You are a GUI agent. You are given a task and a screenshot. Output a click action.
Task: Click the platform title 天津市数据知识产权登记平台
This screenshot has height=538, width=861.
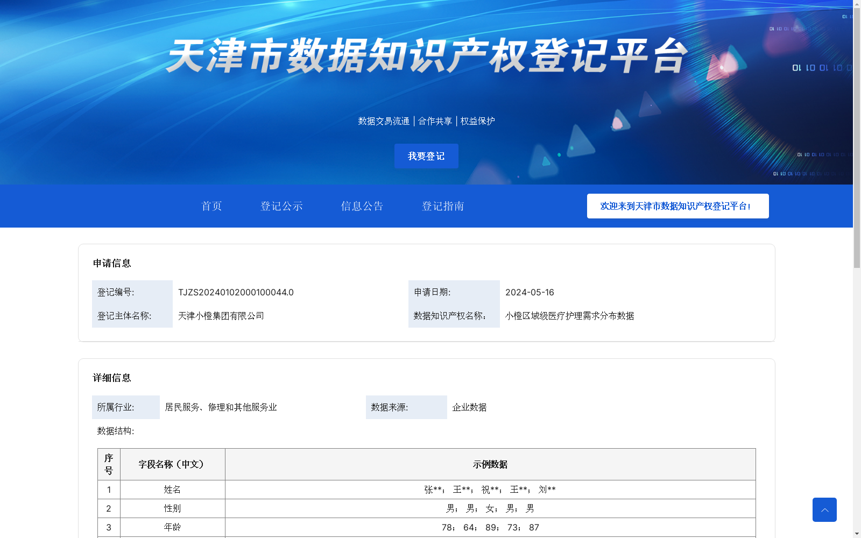pos(427,56)
